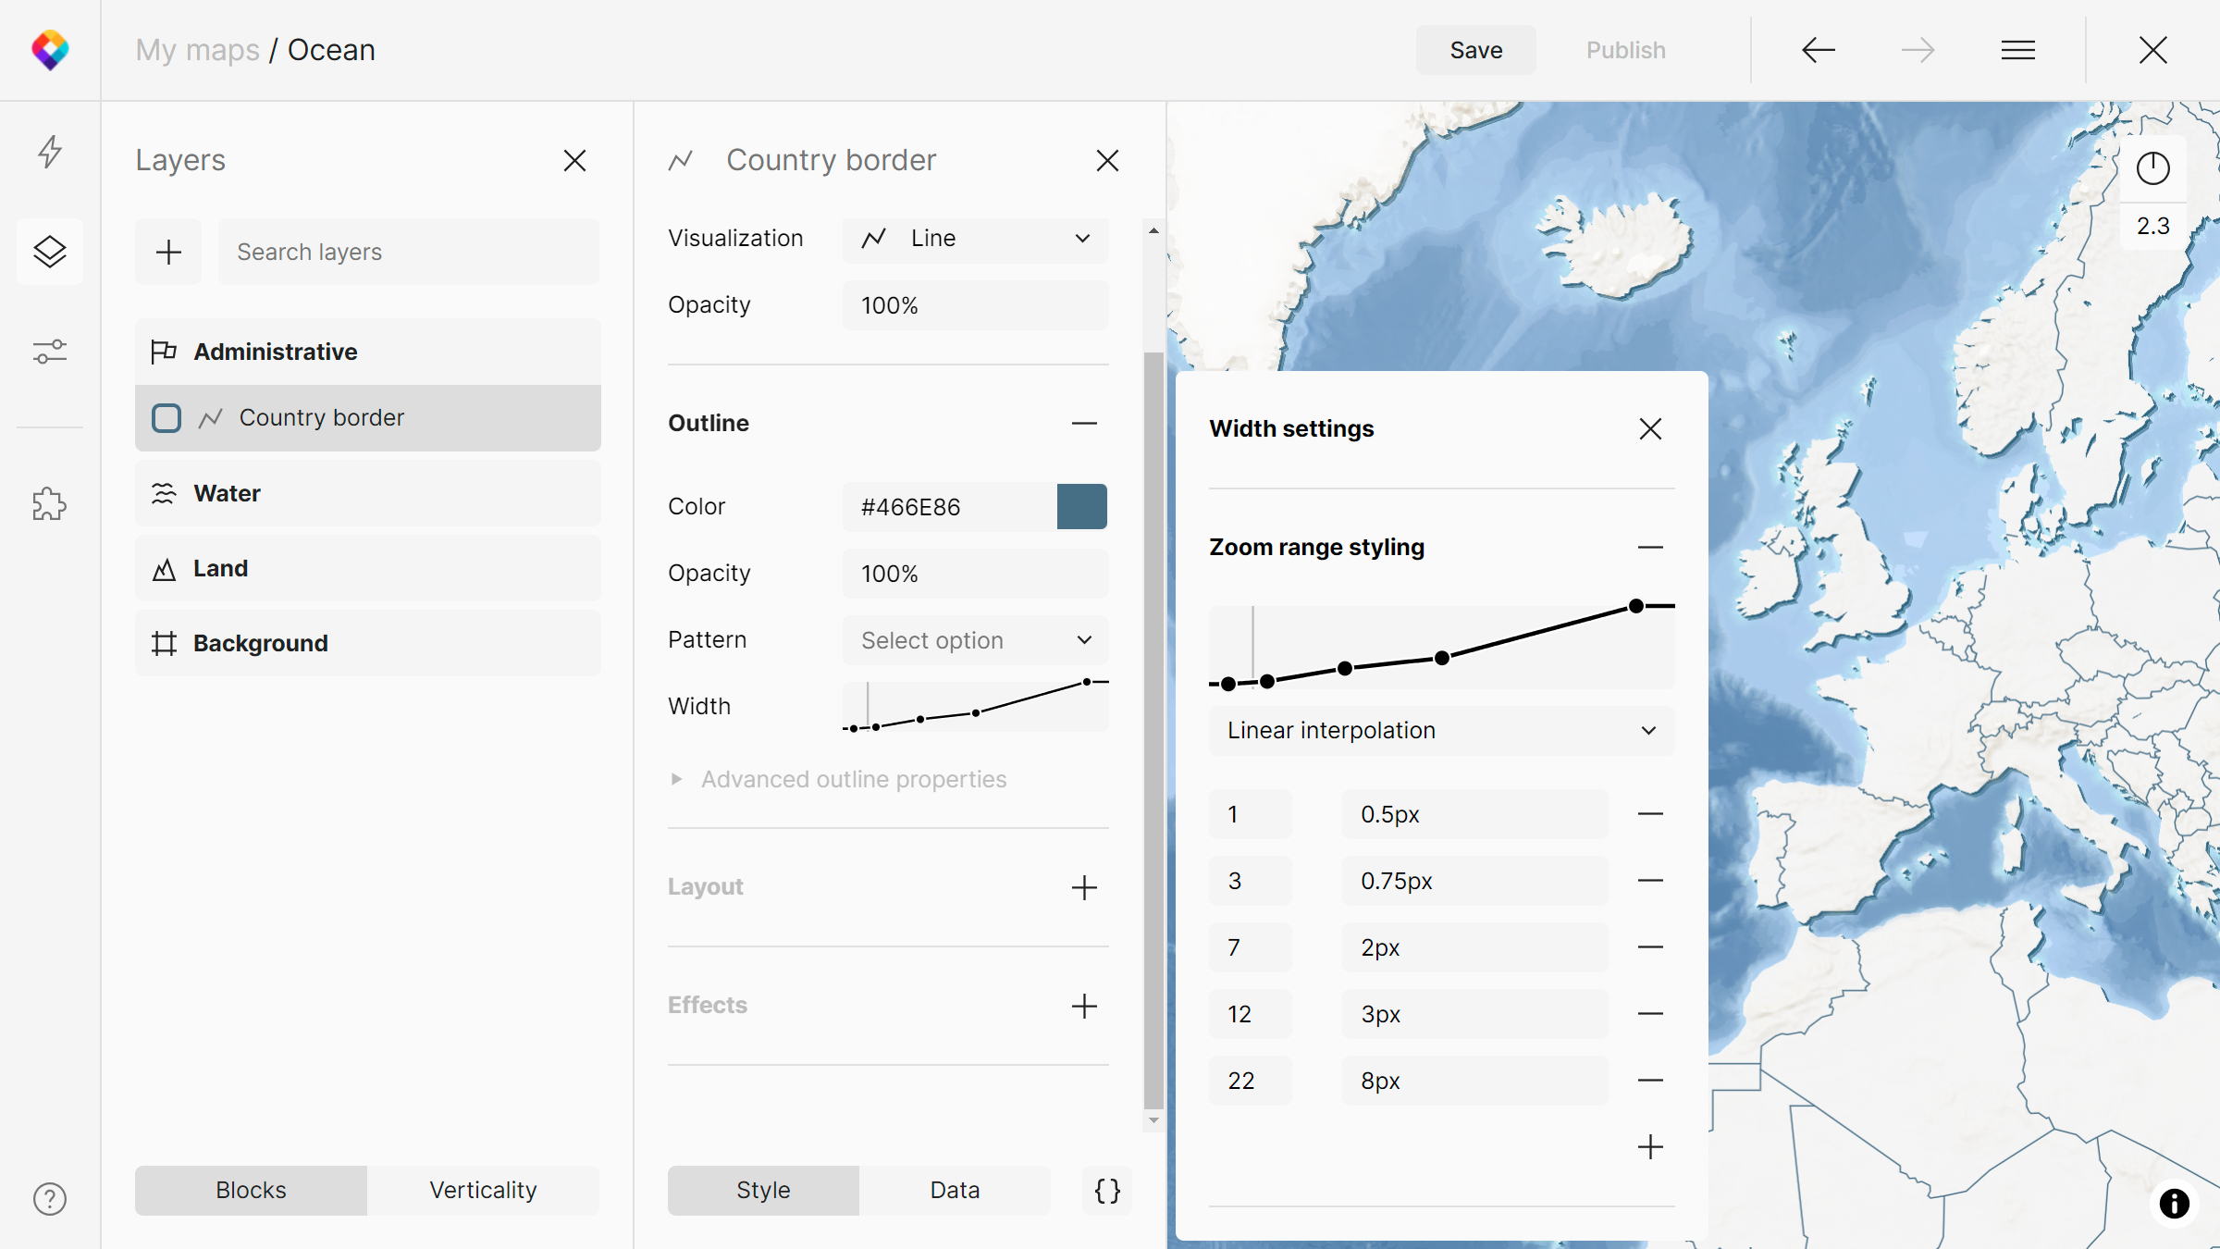The width and height of the screenshot is (2220, 1249).
Task: Open Linear interpolation dropdown
Action: coord(1440,731)
